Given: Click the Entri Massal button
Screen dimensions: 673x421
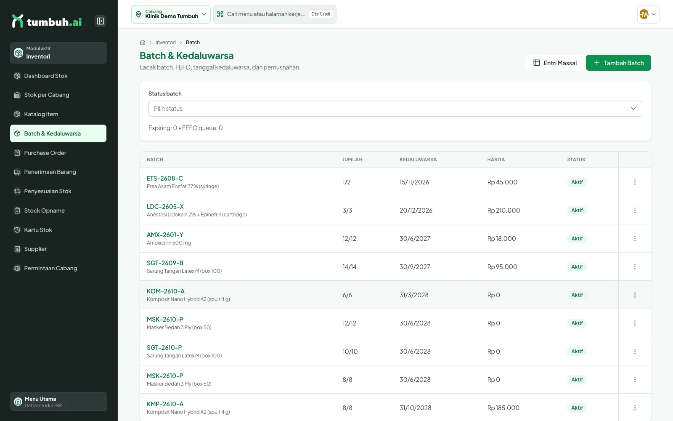Looking at the screenshot, I should tap(555, 63).
